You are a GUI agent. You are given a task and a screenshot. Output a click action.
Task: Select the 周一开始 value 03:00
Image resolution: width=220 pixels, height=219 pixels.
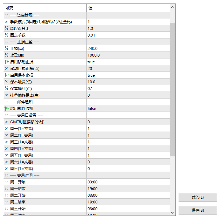pos(92,182)
